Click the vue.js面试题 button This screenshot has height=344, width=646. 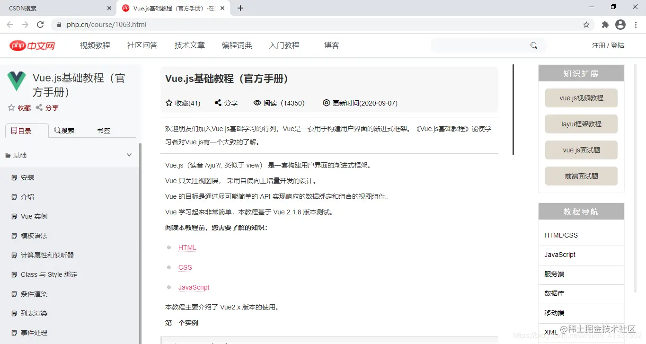pyautogui.click(x=581, y=150)
